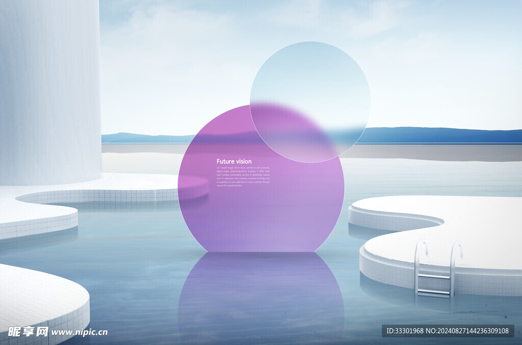Open the www.nipic.cn watermark link
The width and height of the screenshot is (522, 345).
pos(80,332)
